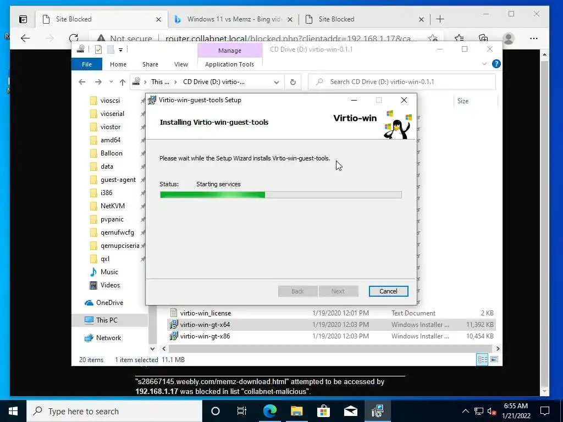563x422 pixels.
Task: Switch to Windows 11 vs Memz tab
Action: coord(234,19)
